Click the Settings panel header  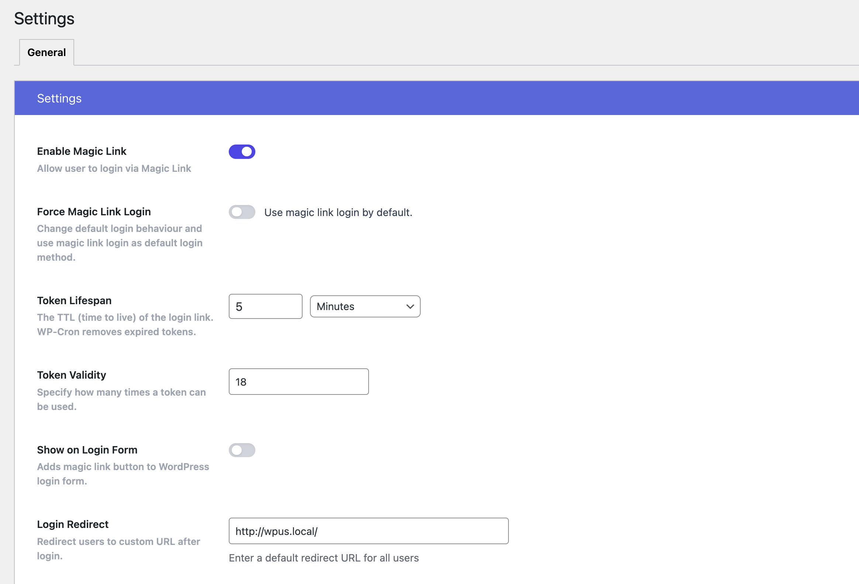coord(59,98)
